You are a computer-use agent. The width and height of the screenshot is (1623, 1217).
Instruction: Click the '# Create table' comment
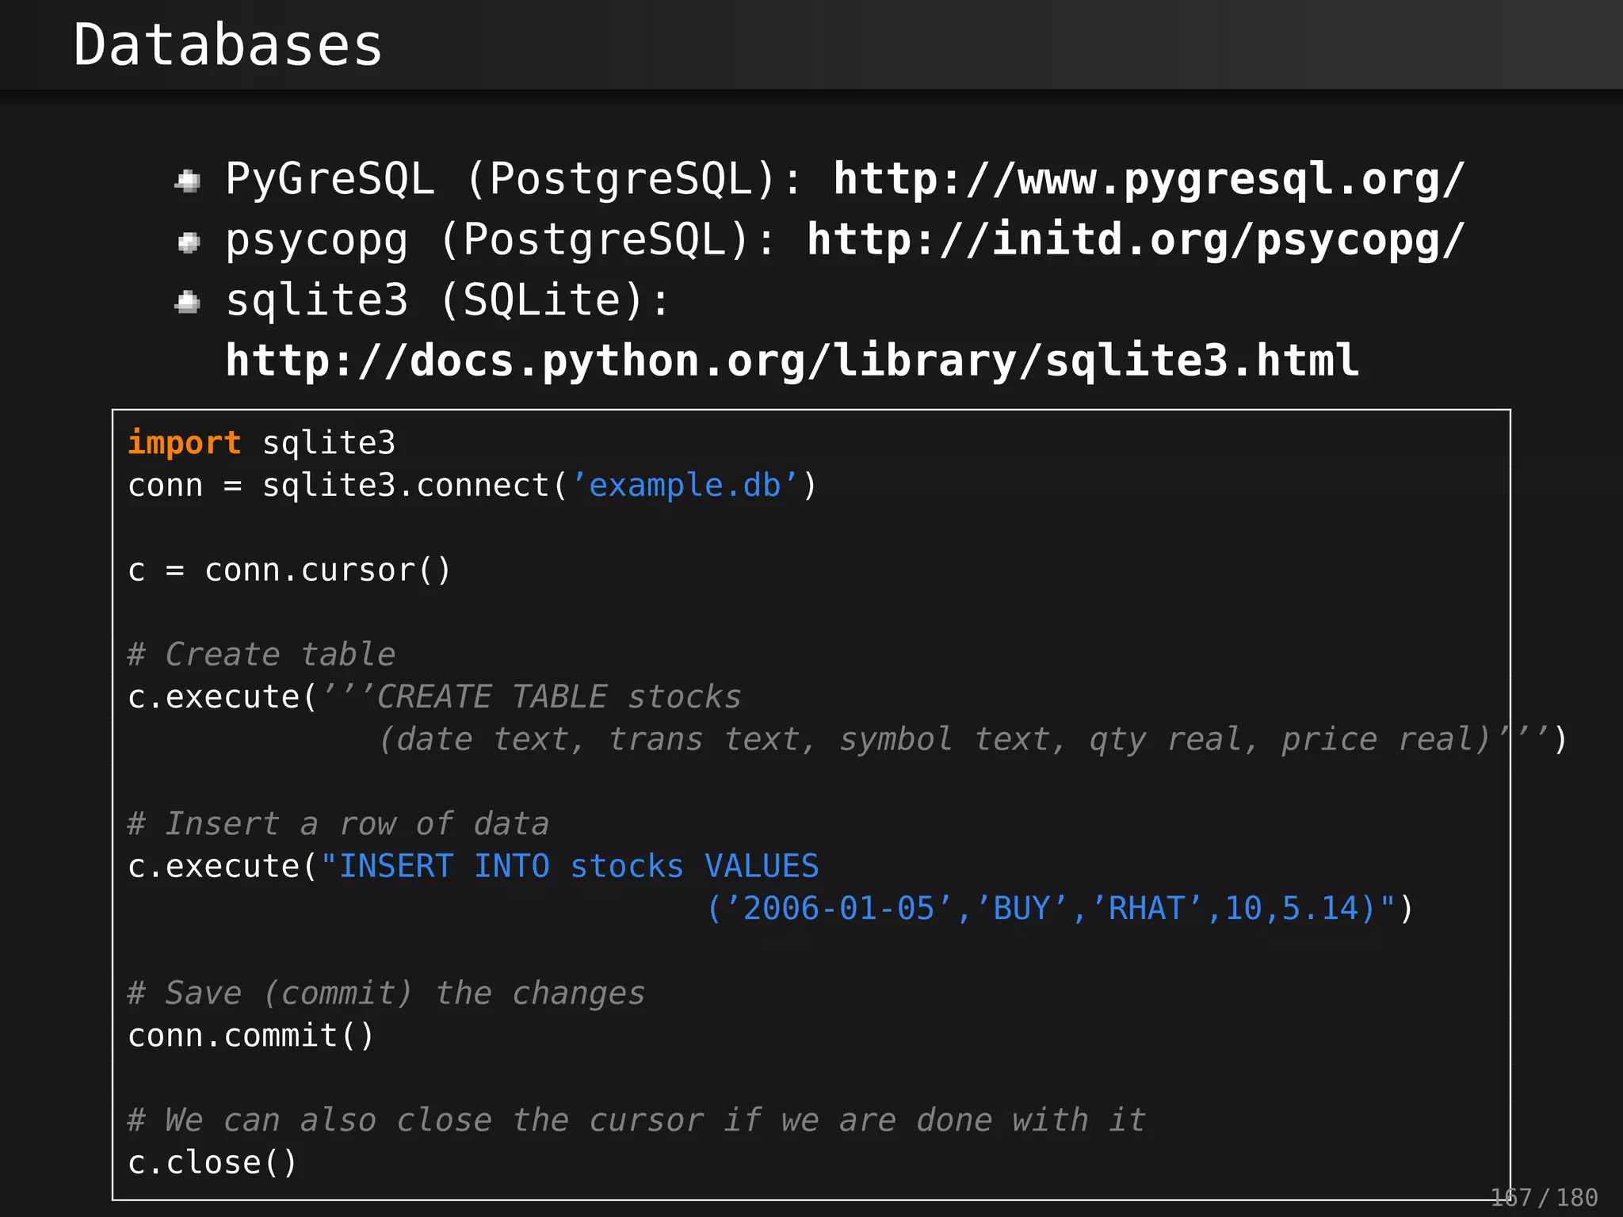coord(262,655)
